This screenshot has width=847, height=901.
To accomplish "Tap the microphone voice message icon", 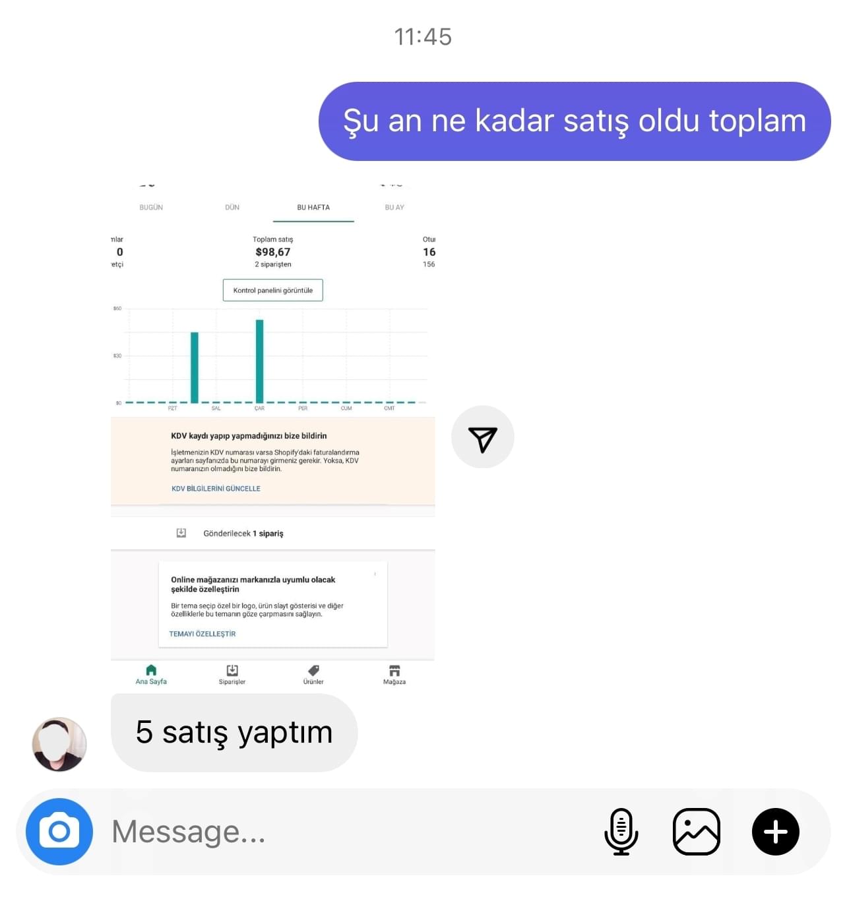I will [621, 831].
